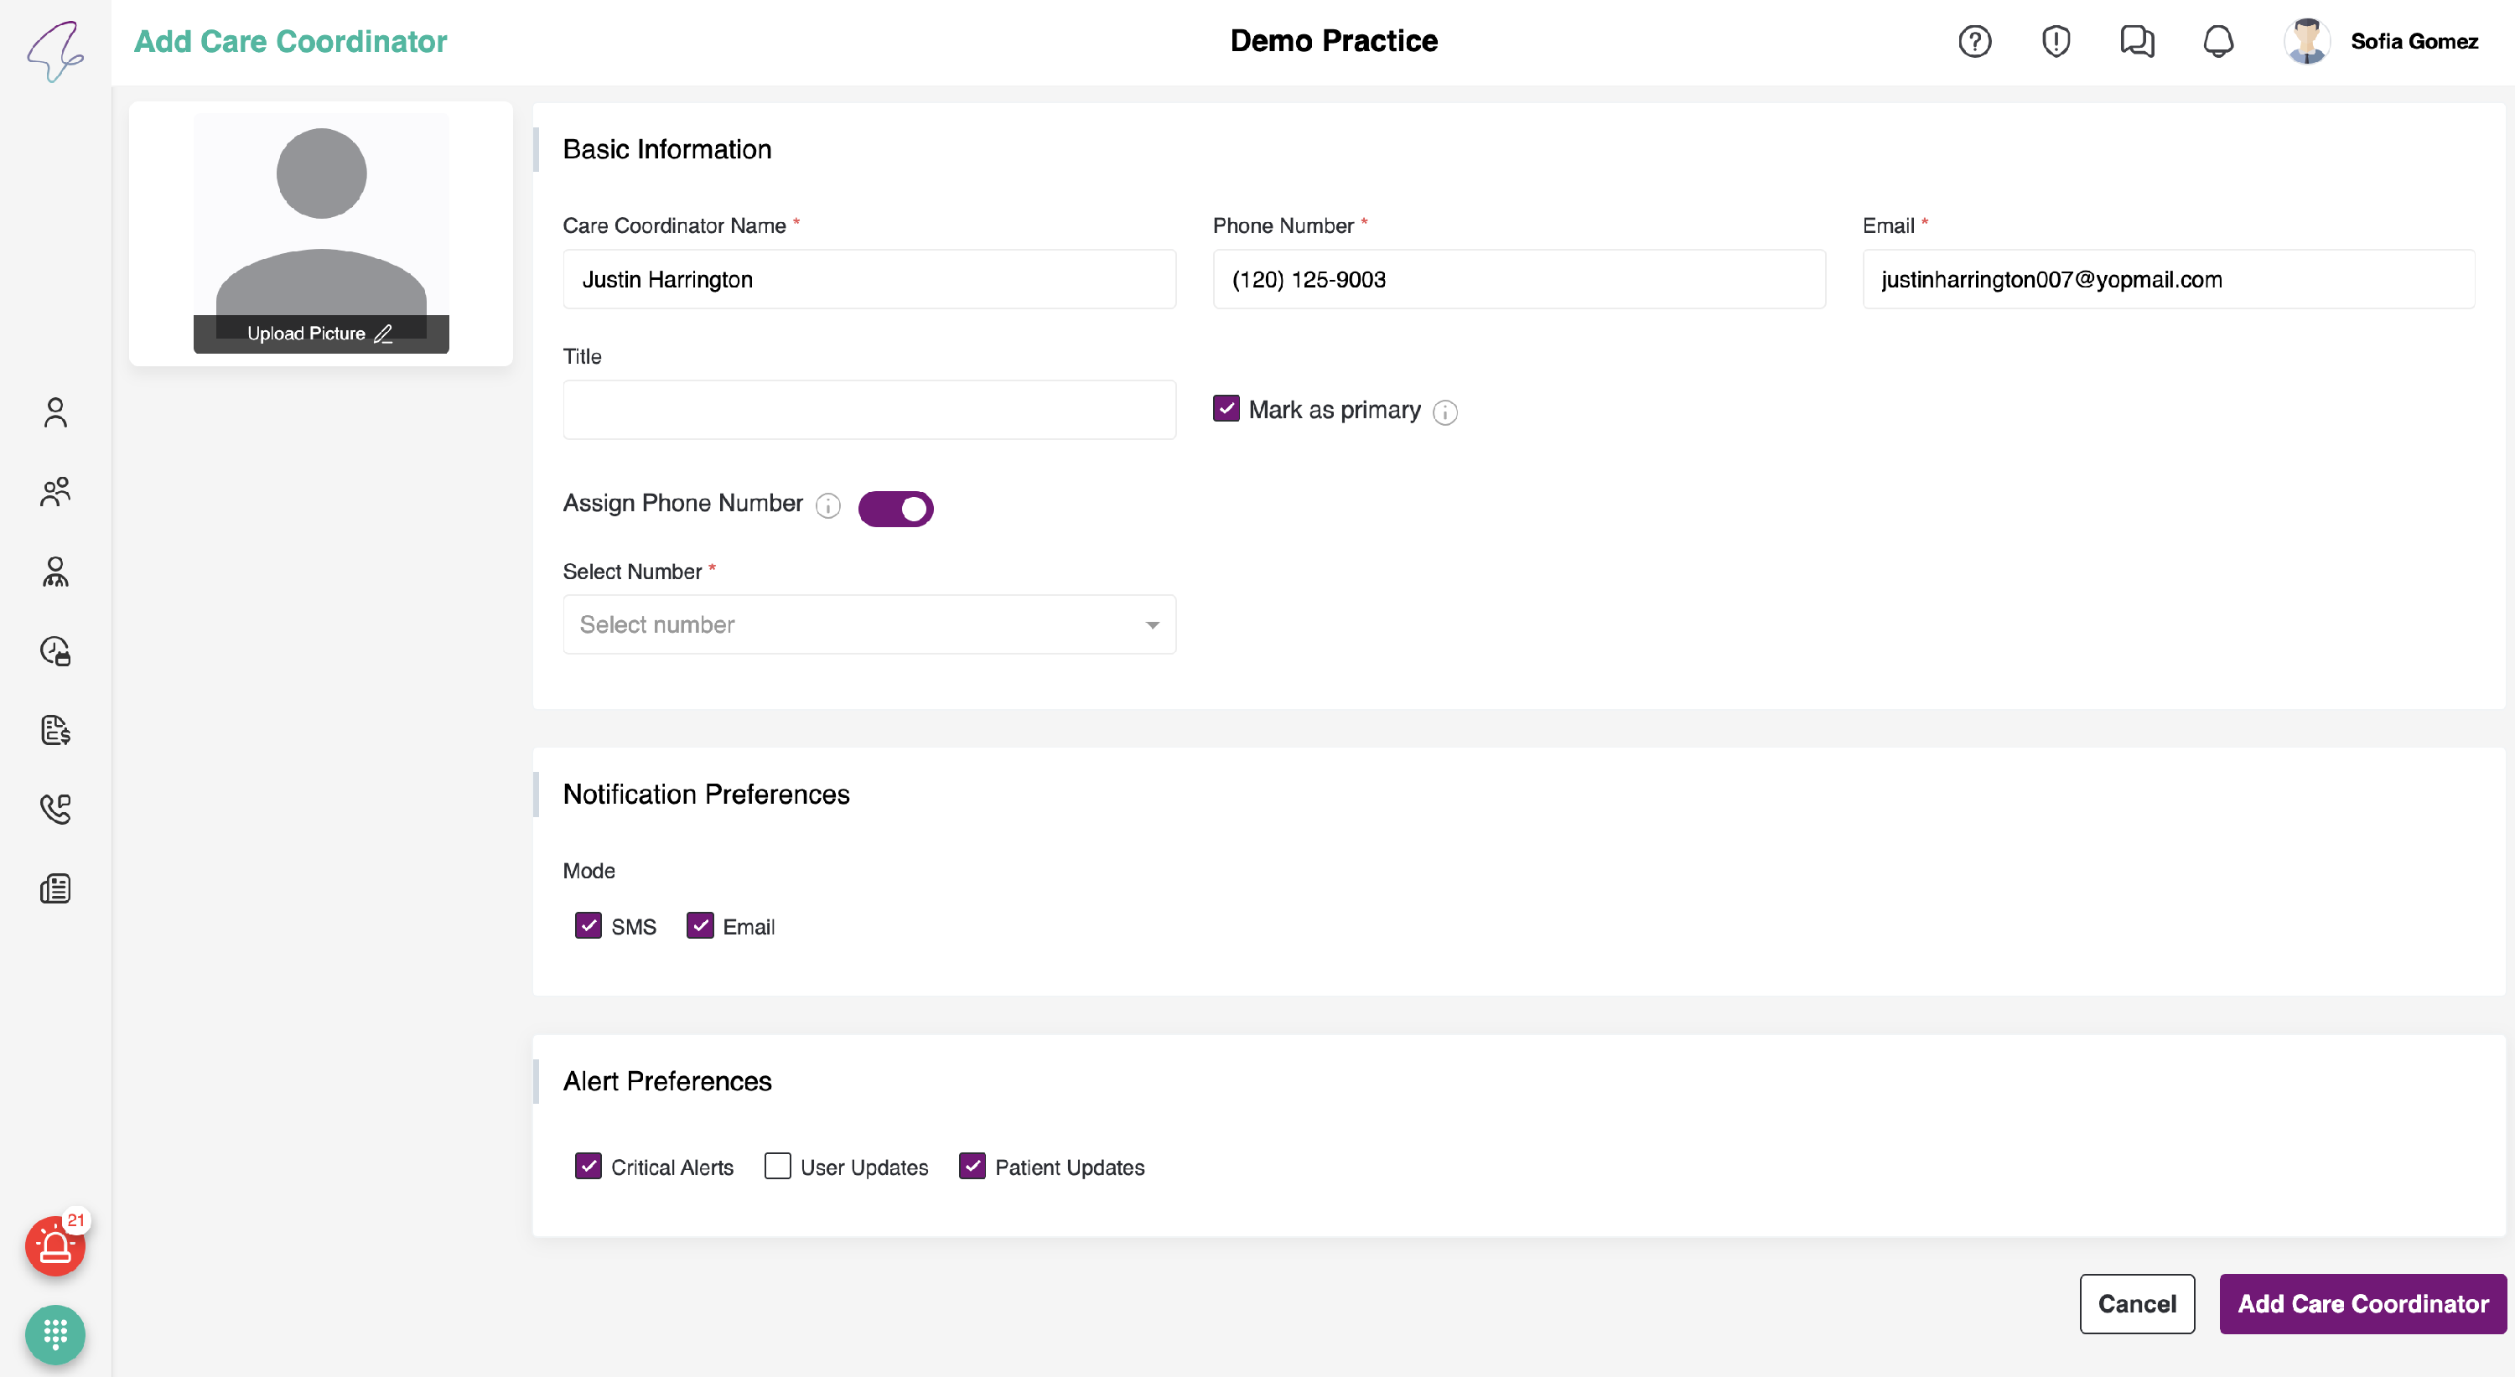This screenshot has width=2515, height=1377.
Task: Expand the Select number dropdown
Action: (x=869, y=624)
